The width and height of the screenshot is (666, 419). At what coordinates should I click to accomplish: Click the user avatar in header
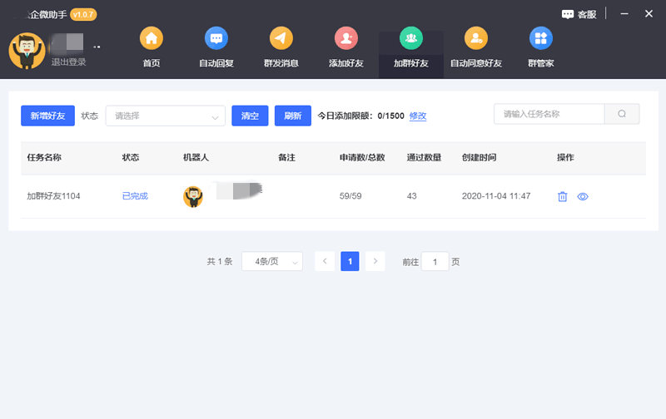coord(27,51)
